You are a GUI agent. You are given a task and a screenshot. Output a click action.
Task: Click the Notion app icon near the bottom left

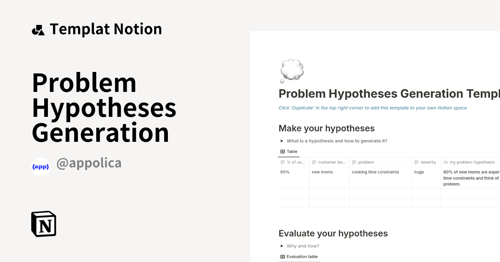[43, 224]
